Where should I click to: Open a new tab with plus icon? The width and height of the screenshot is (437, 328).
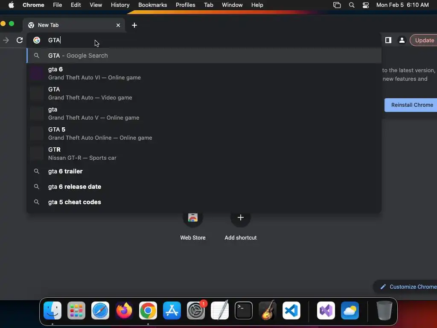(134, 25)
